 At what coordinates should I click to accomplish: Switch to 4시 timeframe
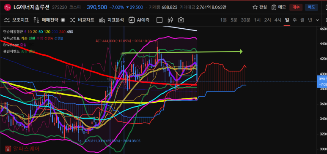[278, 20]
